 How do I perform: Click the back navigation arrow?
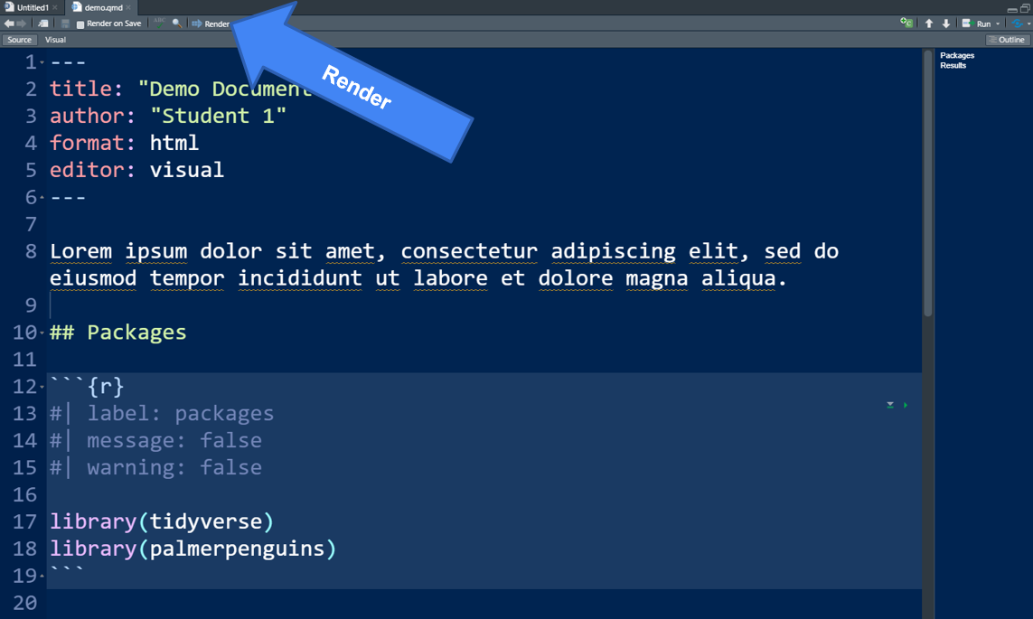pos(9,23)
